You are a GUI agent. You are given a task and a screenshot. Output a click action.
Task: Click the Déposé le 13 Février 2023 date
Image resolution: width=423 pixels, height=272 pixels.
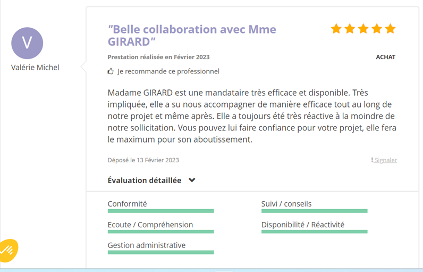point(143,160)
